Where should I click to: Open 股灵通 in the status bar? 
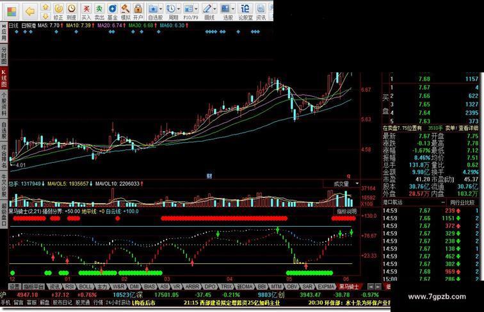pyautogui.click(x=83, y=303)
